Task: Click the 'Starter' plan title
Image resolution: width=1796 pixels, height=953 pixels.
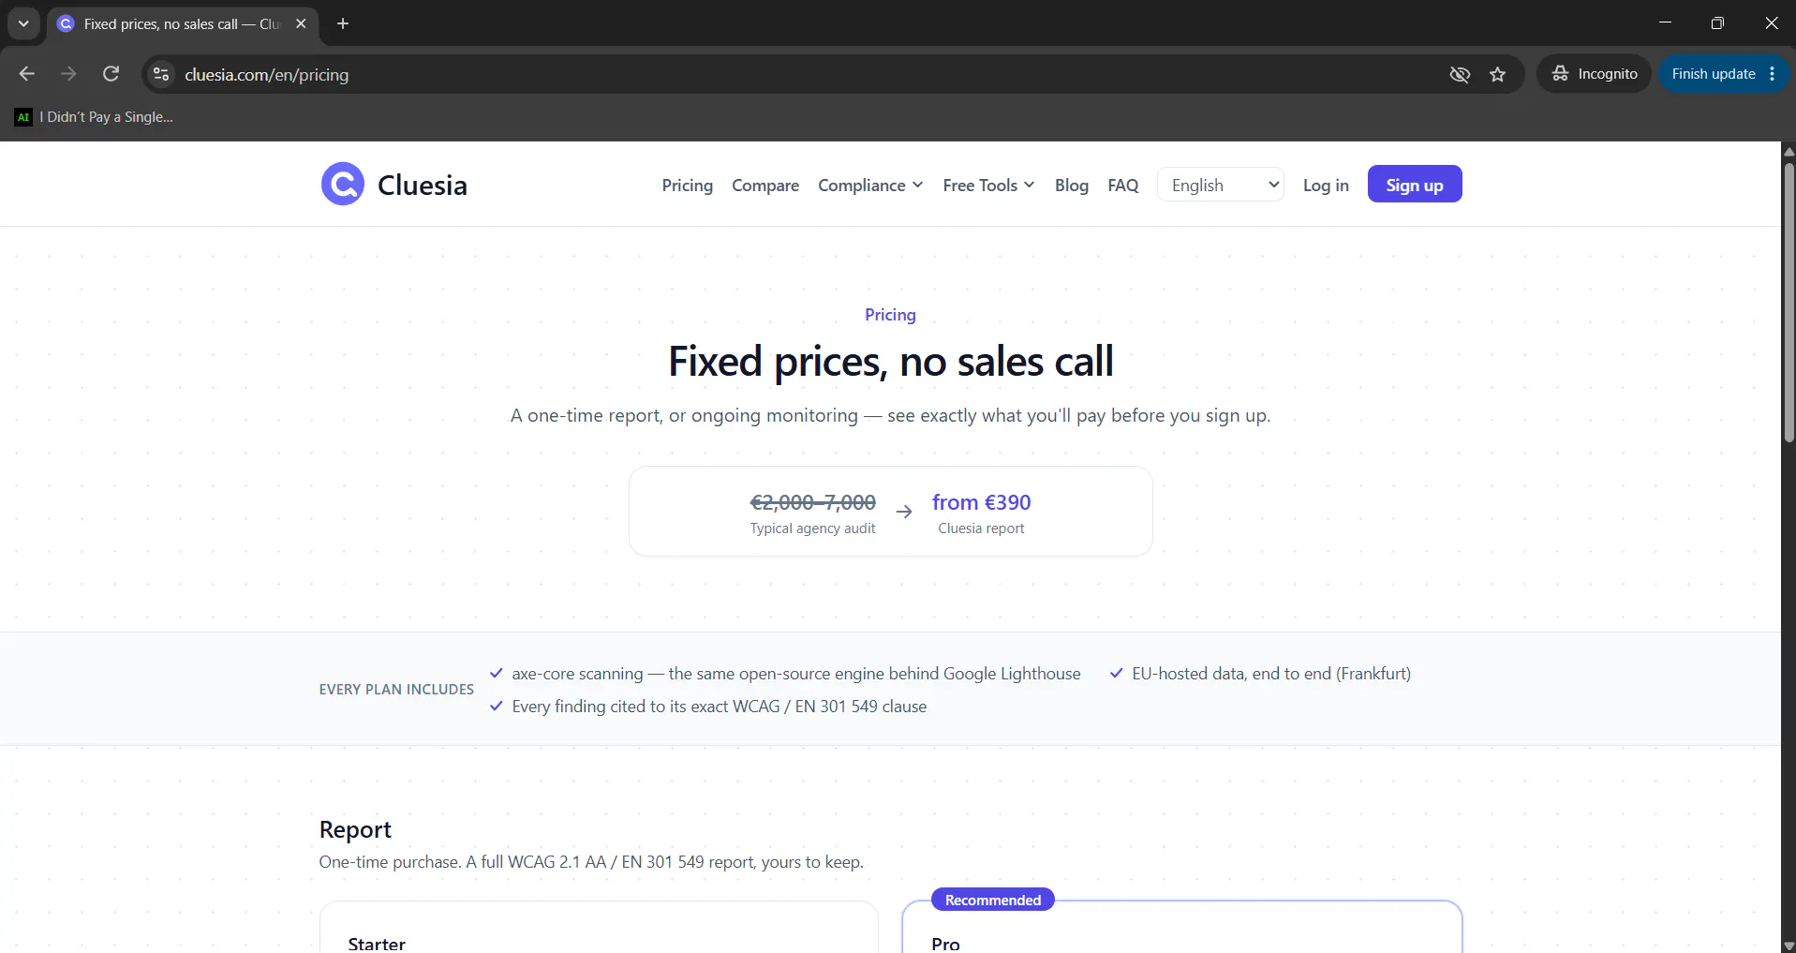Action: click(377, 944)
